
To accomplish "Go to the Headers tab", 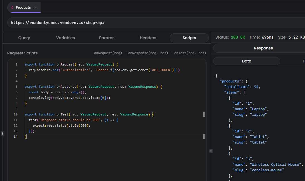I will point(148,38).
